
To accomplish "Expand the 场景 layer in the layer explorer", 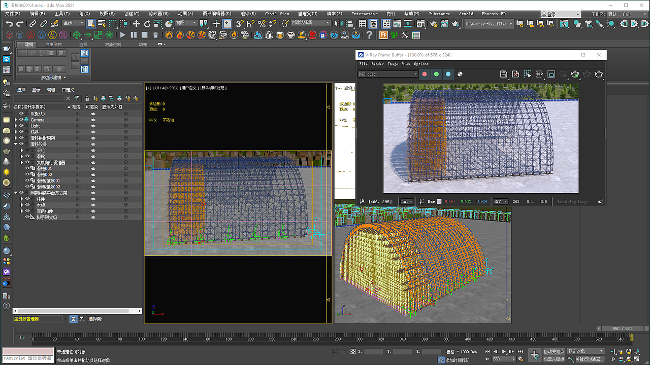I will click(16, 132).
